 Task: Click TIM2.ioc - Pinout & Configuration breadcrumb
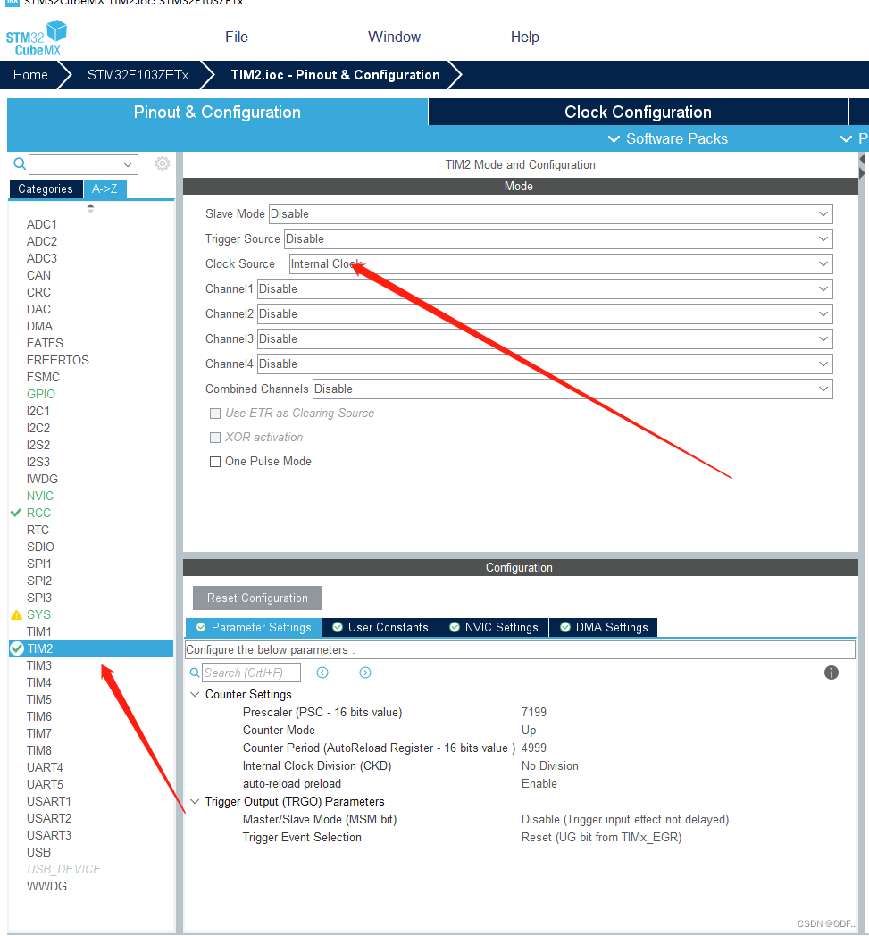(336, 75)
